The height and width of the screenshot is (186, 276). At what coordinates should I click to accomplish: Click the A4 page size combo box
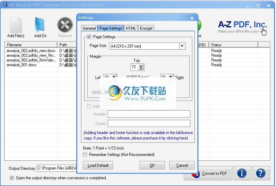coord(147,46)
